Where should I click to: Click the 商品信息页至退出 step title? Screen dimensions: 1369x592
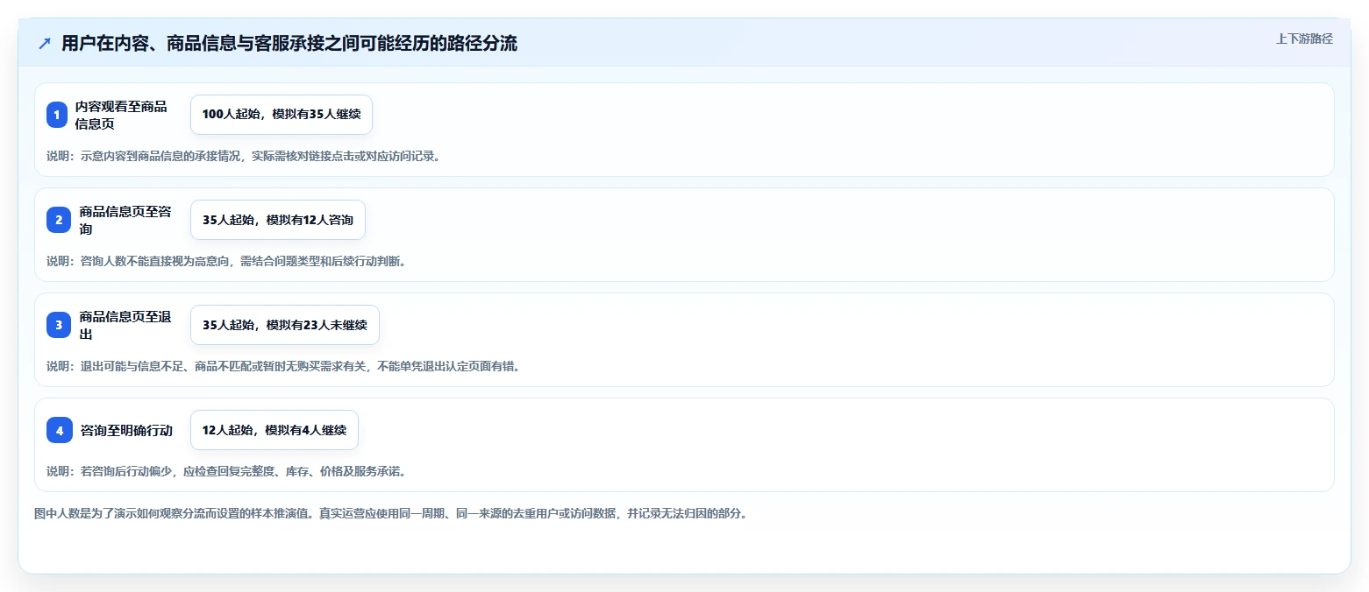click(x=125, y=325)
